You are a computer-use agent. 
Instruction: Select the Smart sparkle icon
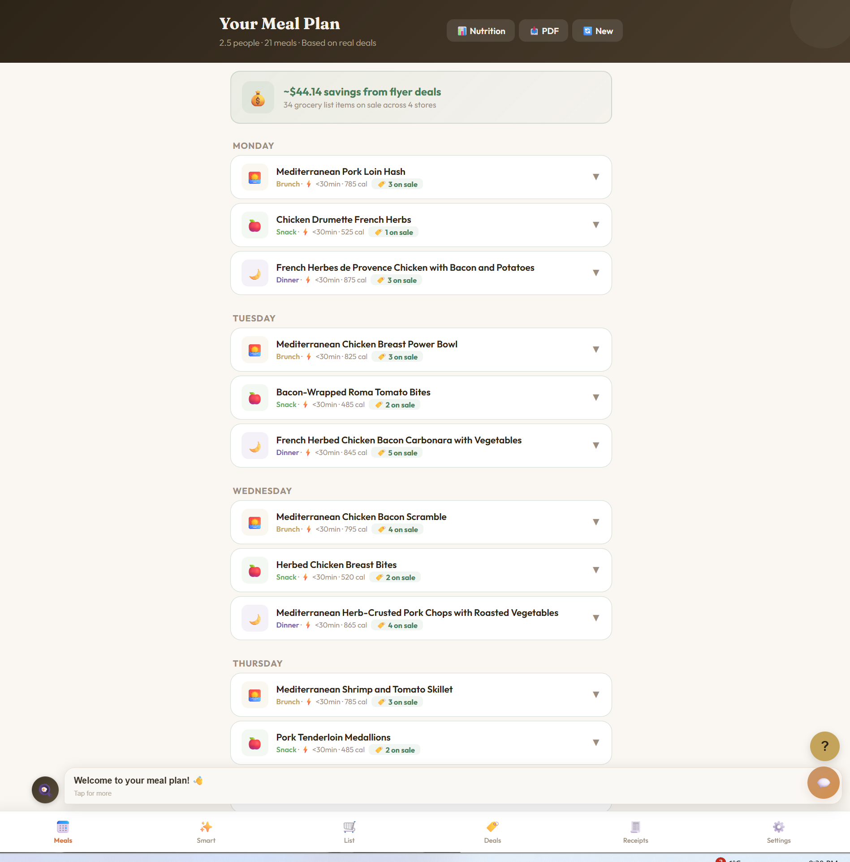pos(206,827)
